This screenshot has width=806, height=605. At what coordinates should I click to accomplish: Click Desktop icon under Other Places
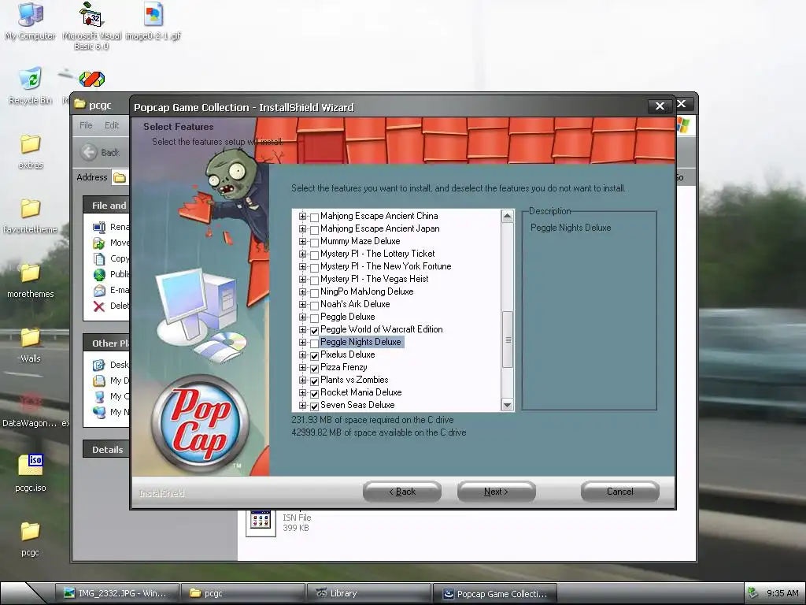[x=99, y=365]
